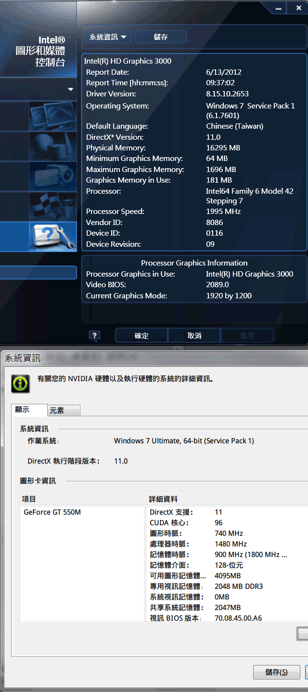The image size is (308, 692).
Task: Click the Device ID value 0116
Action: pyautogui.click(x=215, y=233)
